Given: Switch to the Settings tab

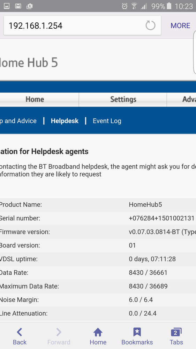Looking at the screenshot, I should pos(123,99).
